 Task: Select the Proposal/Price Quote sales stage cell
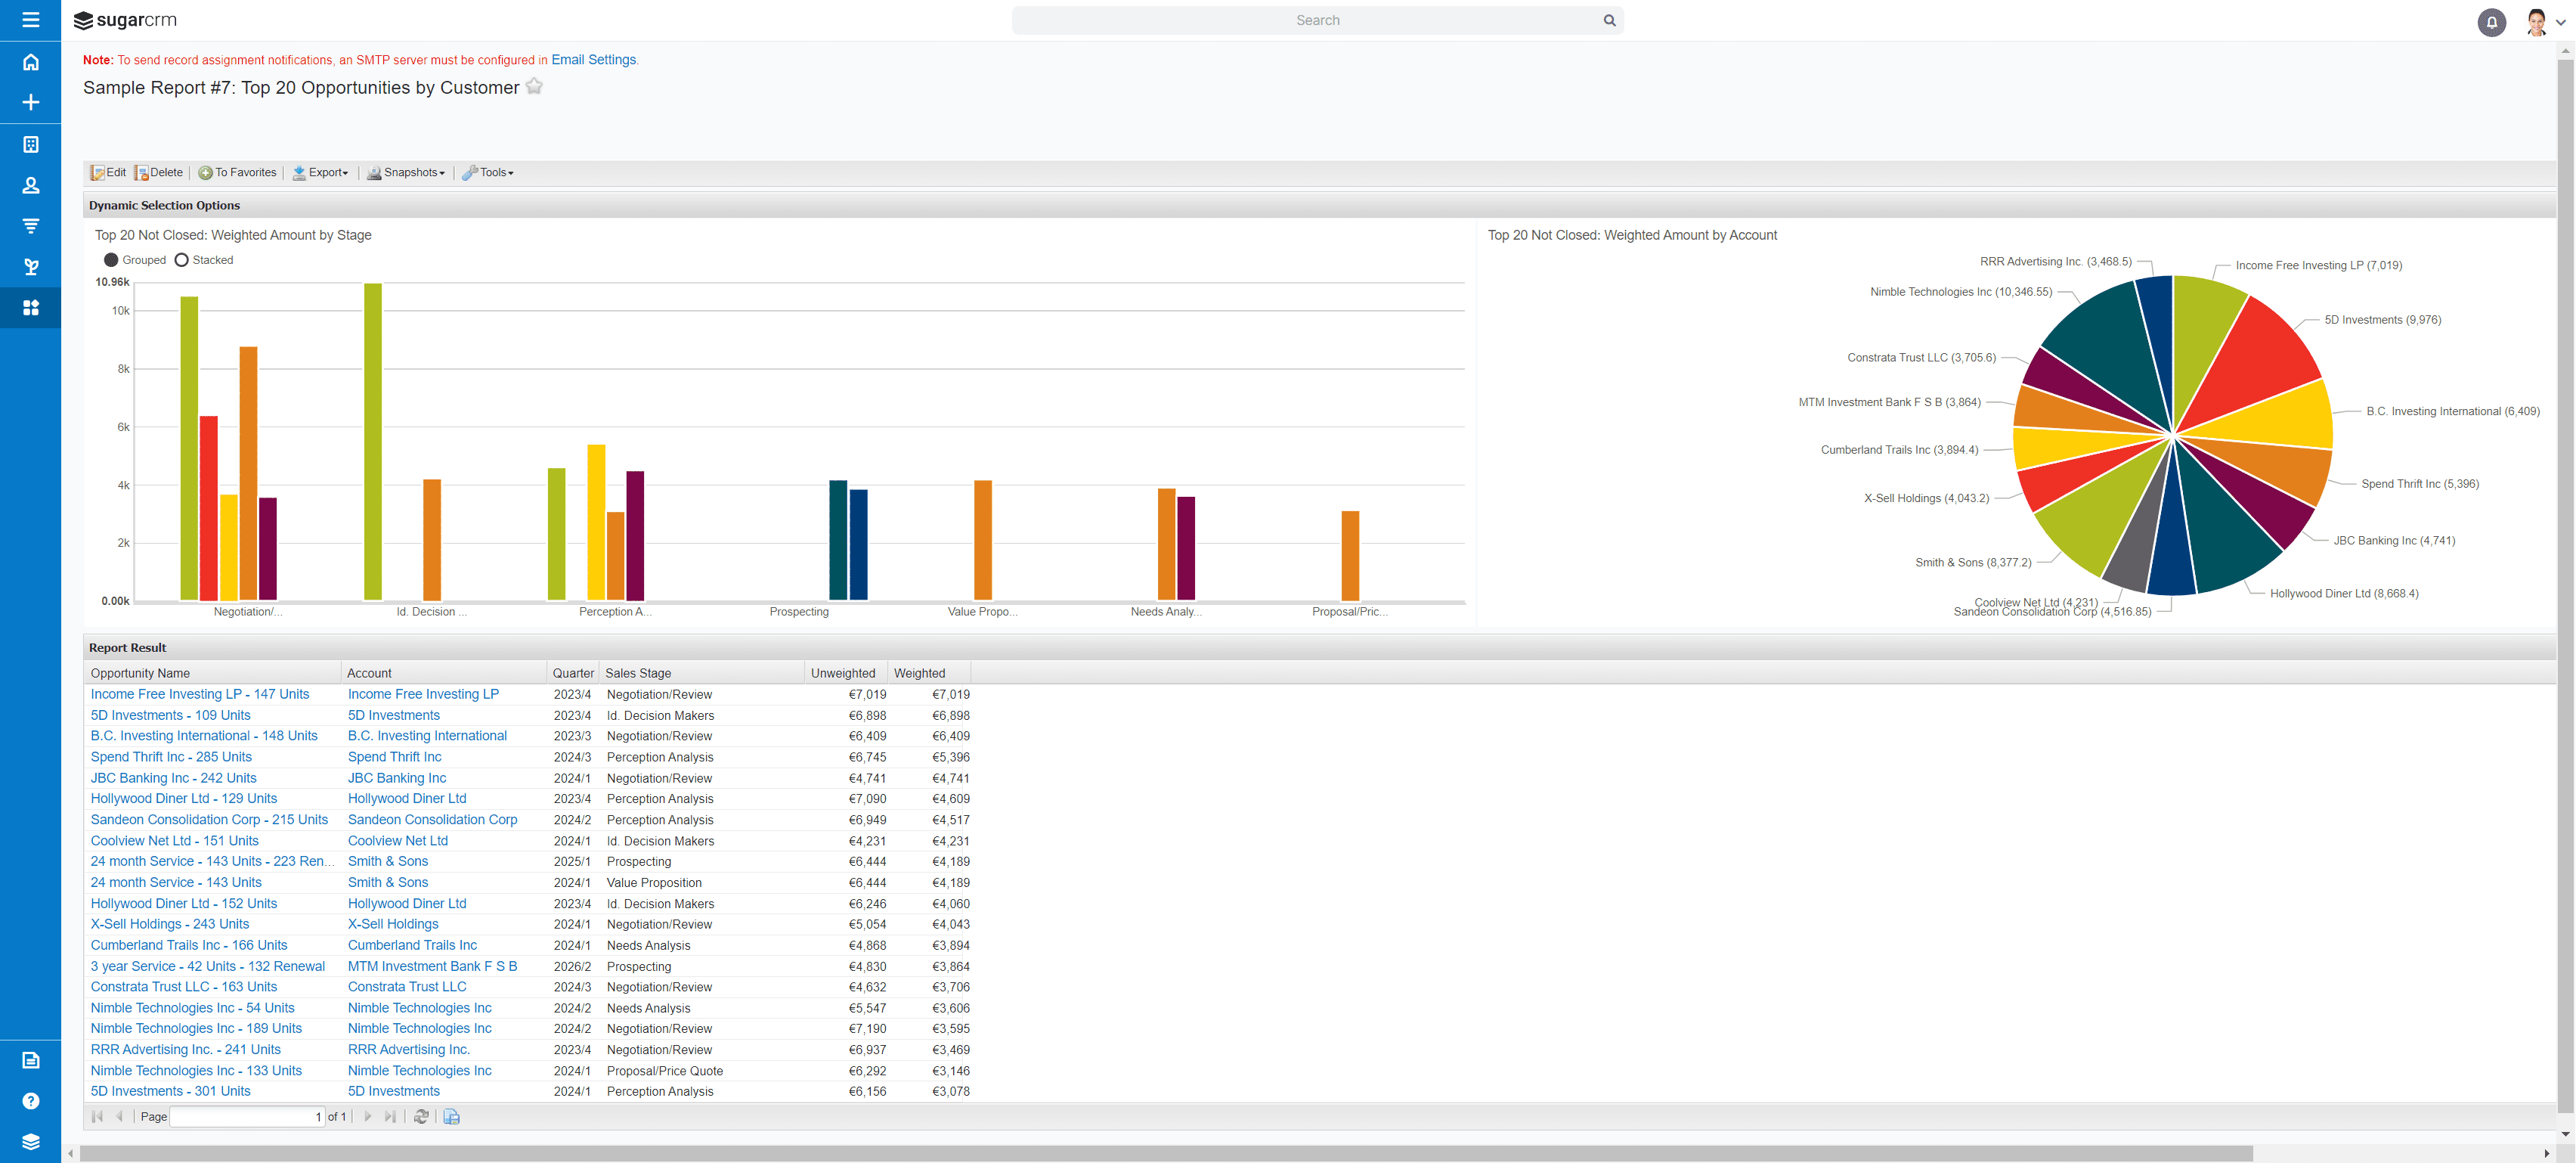click(664, 1070)
